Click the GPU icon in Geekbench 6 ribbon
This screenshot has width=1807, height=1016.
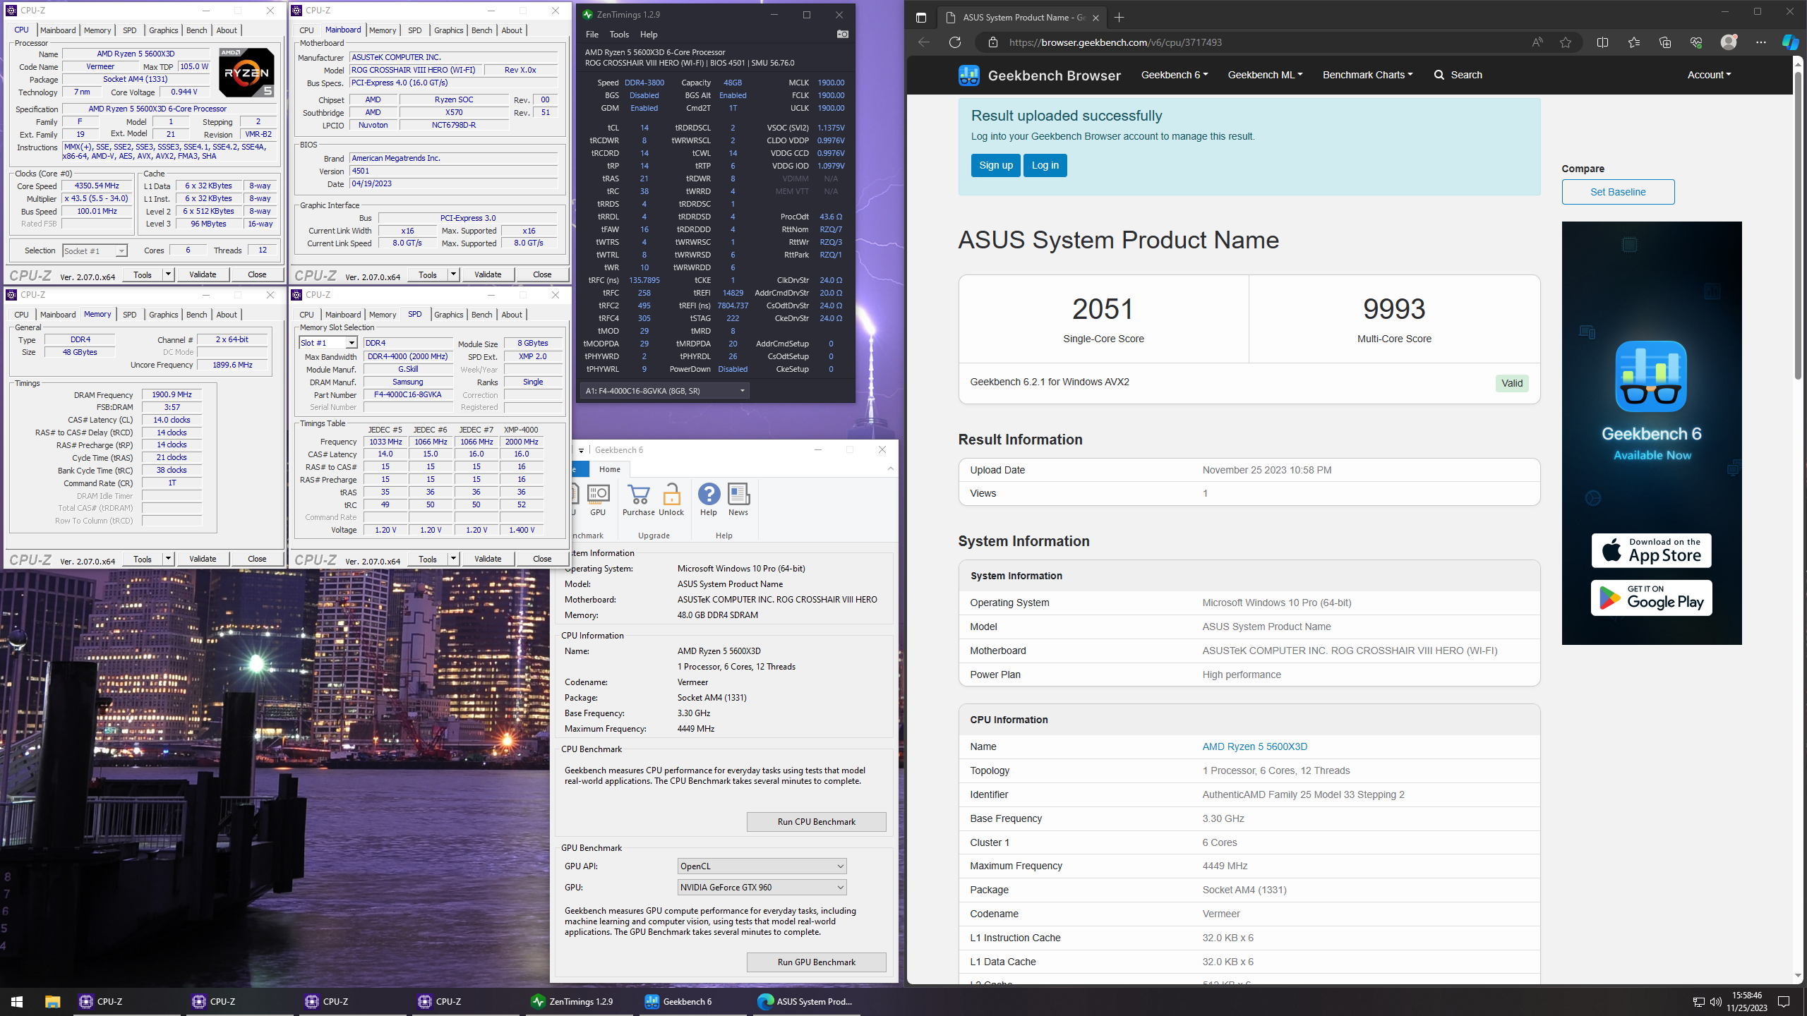pyautogui.click(x=598, y=500)
